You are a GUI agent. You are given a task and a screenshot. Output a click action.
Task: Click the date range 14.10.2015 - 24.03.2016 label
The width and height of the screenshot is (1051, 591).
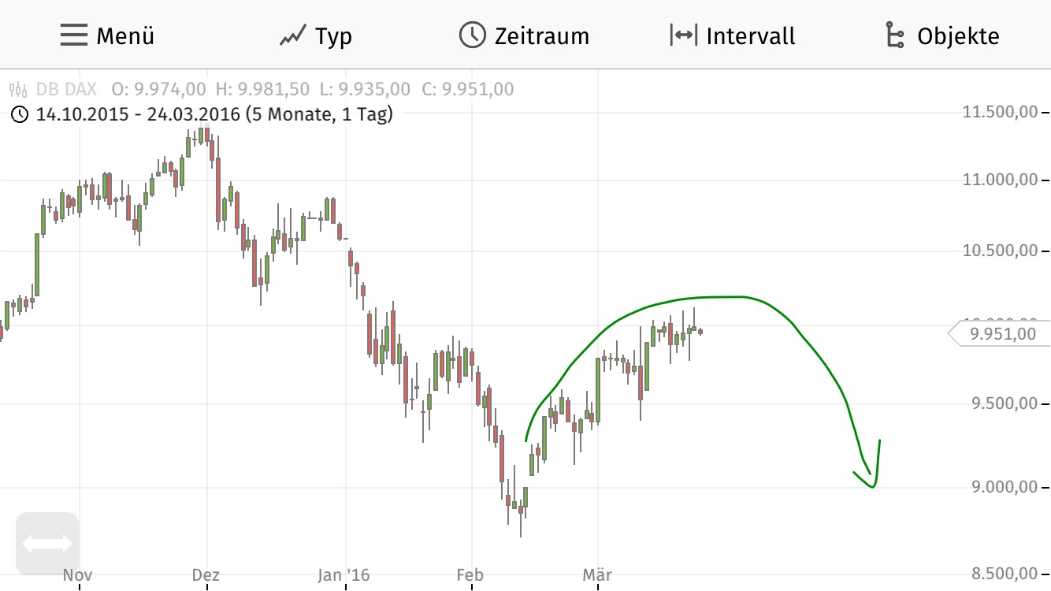coord(136,114)
